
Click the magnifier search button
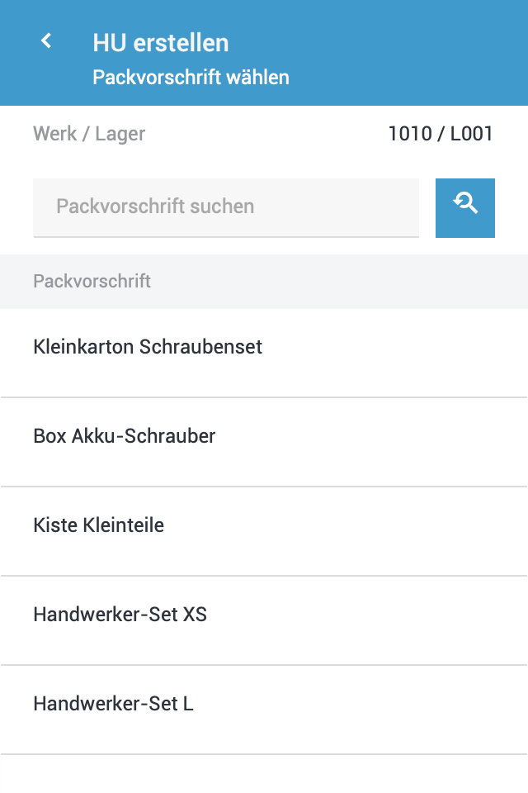465,208
